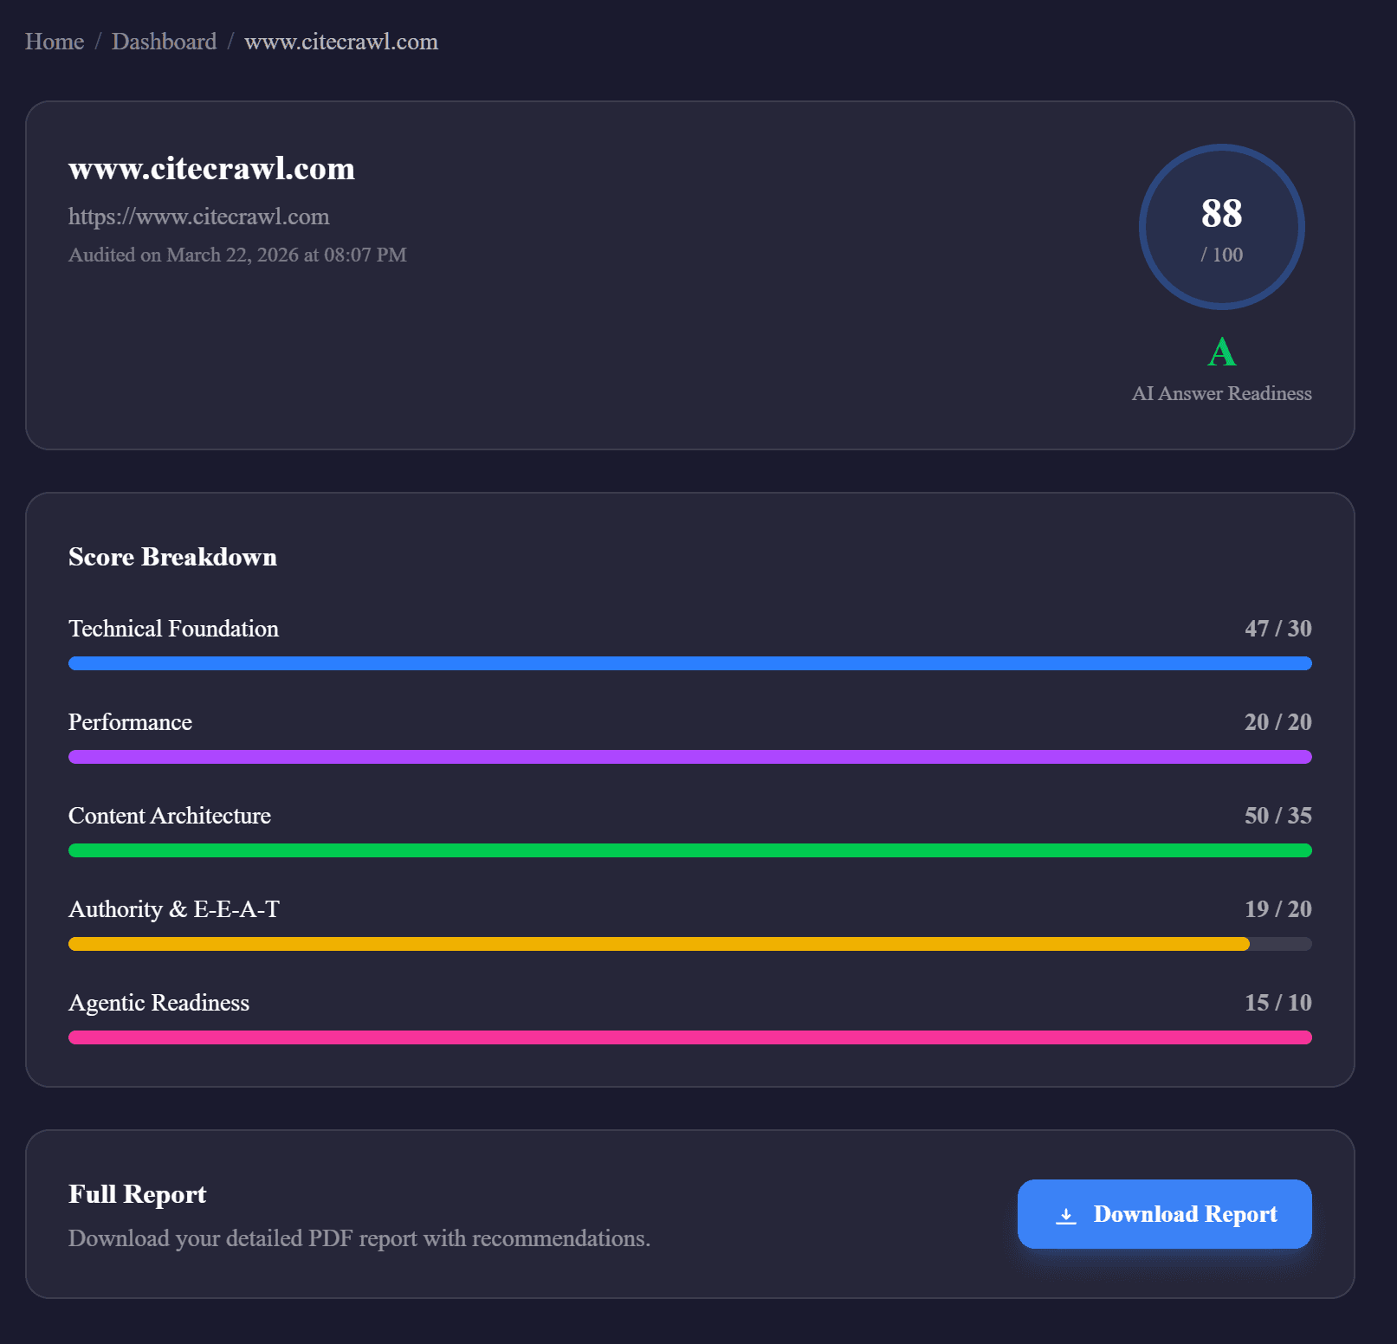
Task: Click the Full Report section heading
Action: tap(137, 1194)
